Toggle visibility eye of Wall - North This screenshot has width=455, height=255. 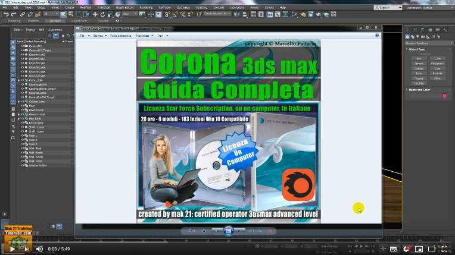[x=23, y=152]
